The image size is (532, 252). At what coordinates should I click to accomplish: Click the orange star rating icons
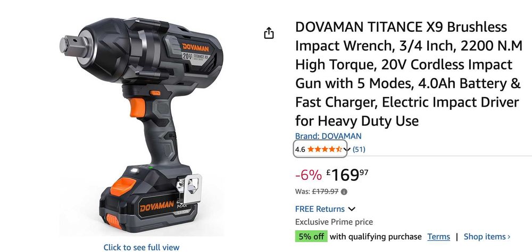325,149
